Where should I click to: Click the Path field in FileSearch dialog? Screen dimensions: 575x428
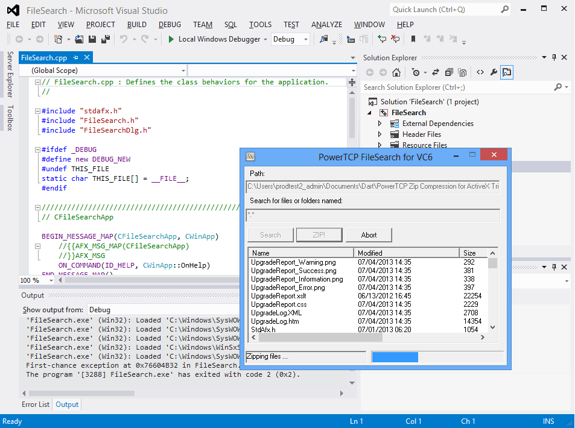[373, 186]
